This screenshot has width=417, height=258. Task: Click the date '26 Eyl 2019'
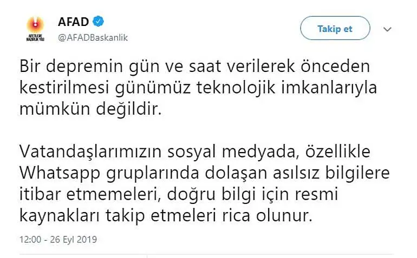click(x=74, y=240)
